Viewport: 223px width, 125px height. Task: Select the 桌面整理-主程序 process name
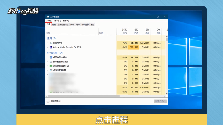click(60, 57)
